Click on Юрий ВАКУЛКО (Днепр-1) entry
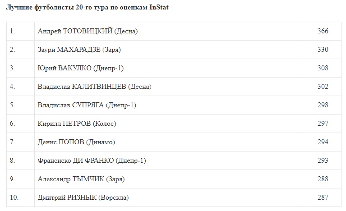This screenshot has width=346, height=211. [x=81, y=68]
